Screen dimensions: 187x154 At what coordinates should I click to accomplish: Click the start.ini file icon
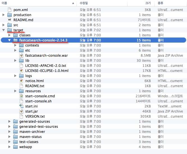[x=21, y=106]
